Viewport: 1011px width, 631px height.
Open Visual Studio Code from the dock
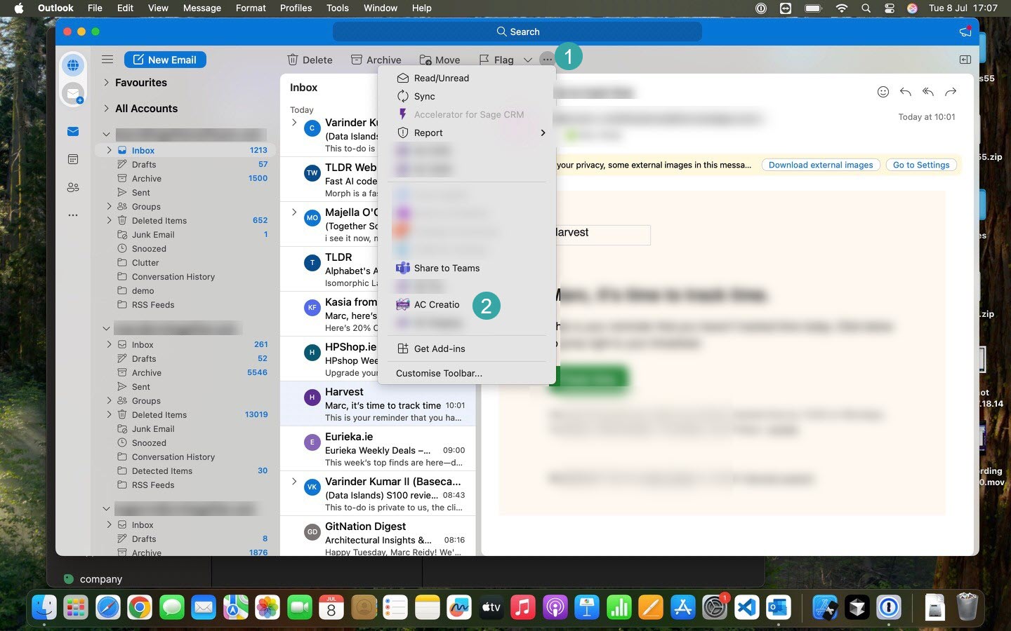click(746, 607)
